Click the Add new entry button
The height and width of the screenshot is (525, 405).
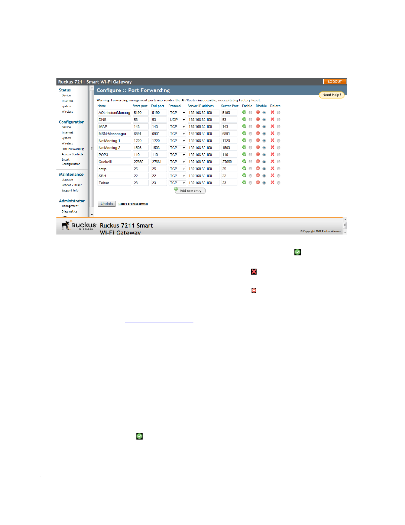click(190, 190)
